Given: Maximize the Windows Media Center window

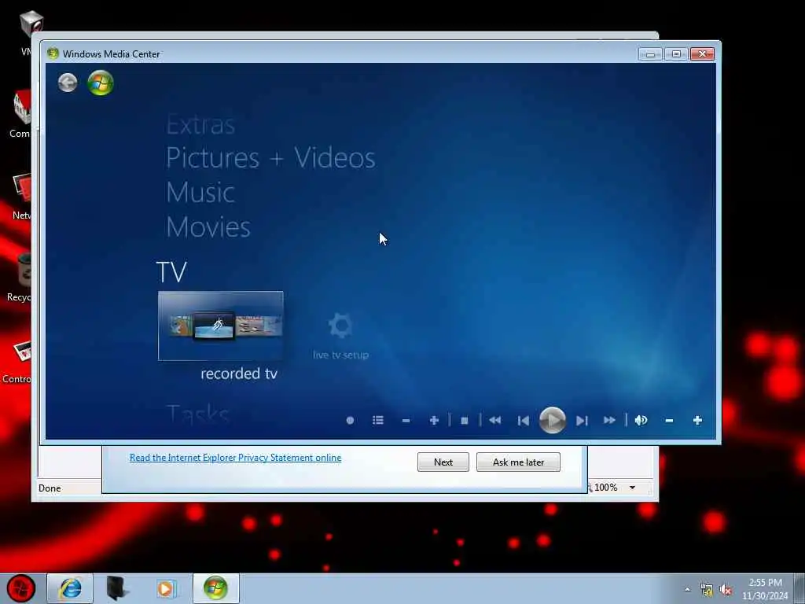Looking at the screenshot, I should point(676,54).
